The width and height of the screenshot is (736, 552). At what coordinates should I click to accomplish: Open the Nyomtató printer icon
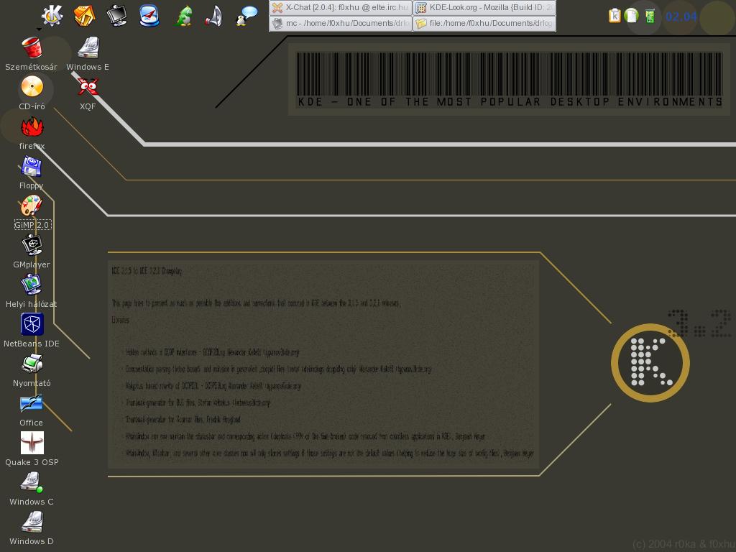click(32, 364)
